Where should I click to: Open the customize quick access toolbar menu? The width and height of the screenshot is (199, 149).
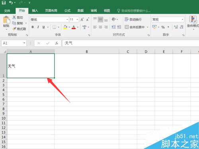pos(29,3)
